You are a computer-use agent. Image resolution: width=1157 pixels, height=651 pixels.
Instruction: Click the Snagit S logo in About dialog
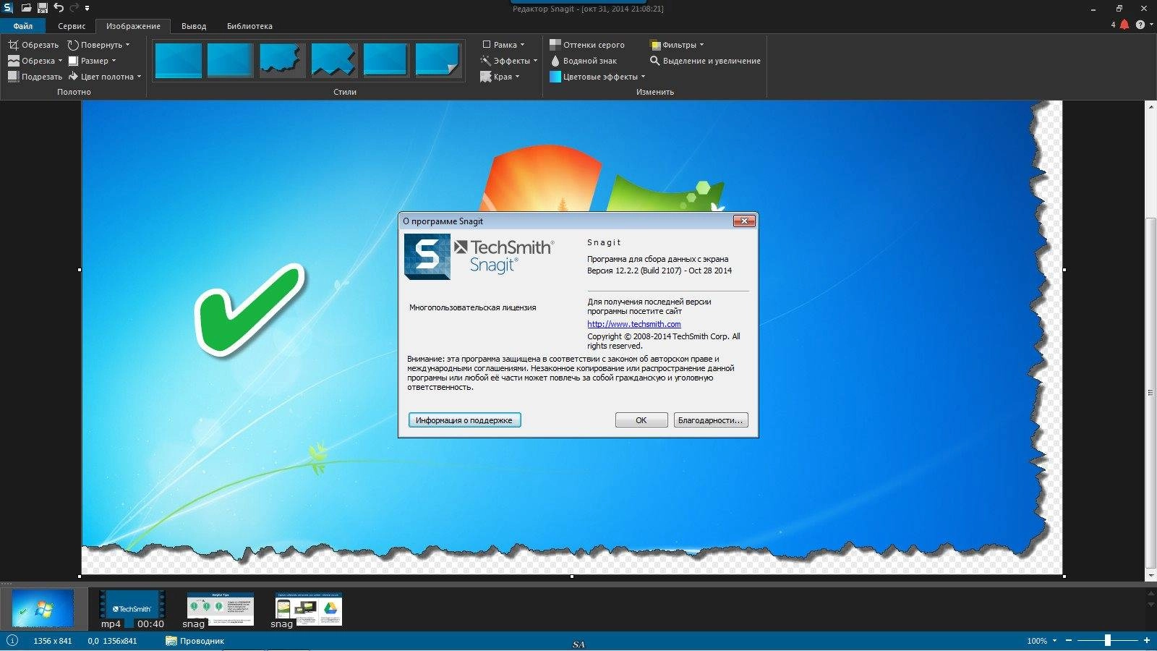[427, 257]
